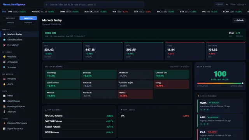Click ETH 3,512 in the ticker strip
249x140 pixels.
[188, 12]
